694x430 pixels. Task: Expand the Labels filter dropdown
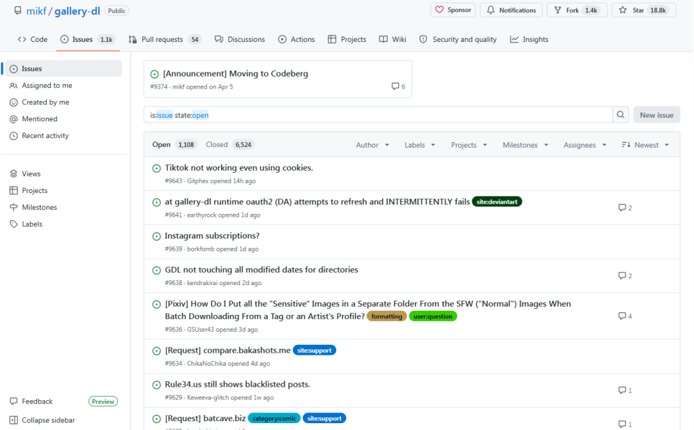420,145
